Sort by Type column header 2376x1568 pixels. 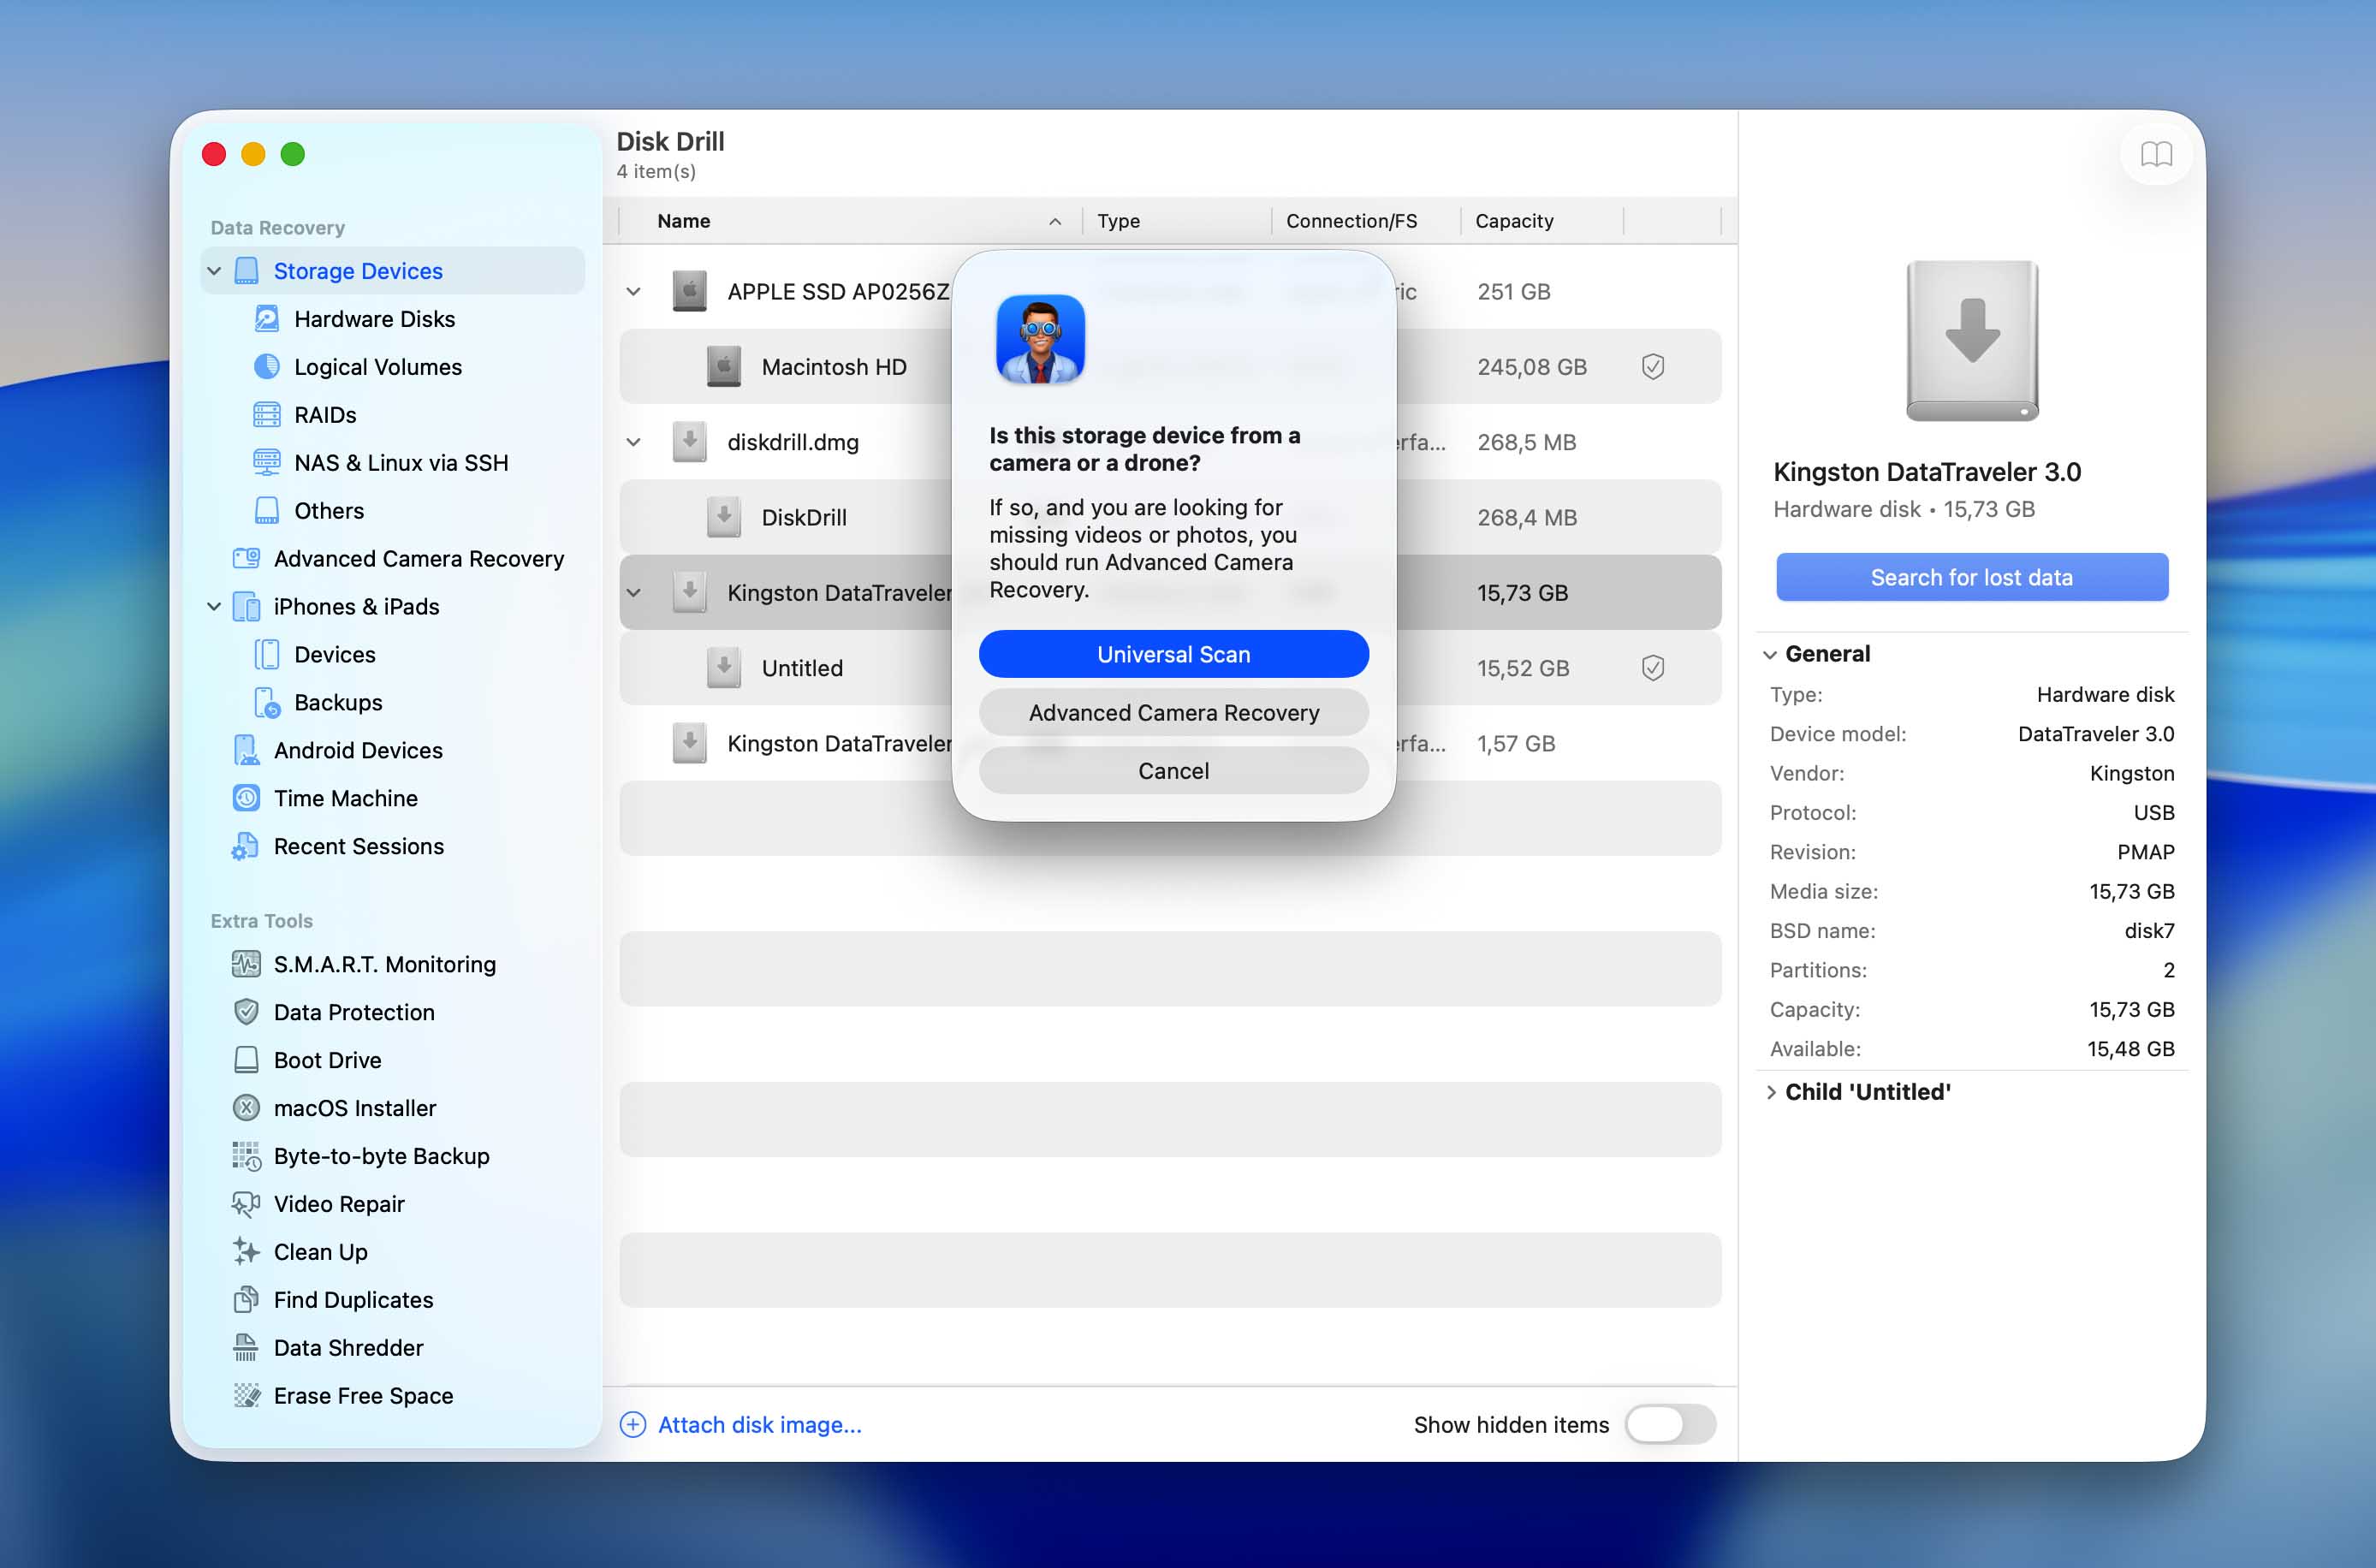pyautogui.click(x=1176, y=221)
